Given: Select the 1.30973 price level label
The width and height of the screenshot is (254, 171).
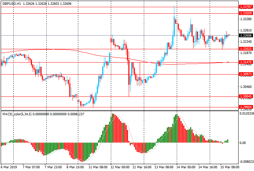Looking at the screenshot, I should click(x=246, y=74).
